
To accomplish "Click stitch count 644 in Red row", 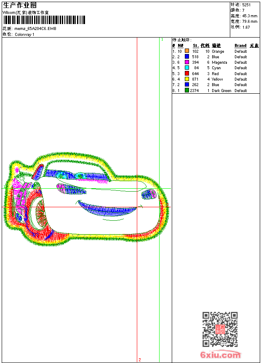I will point(195,73).
